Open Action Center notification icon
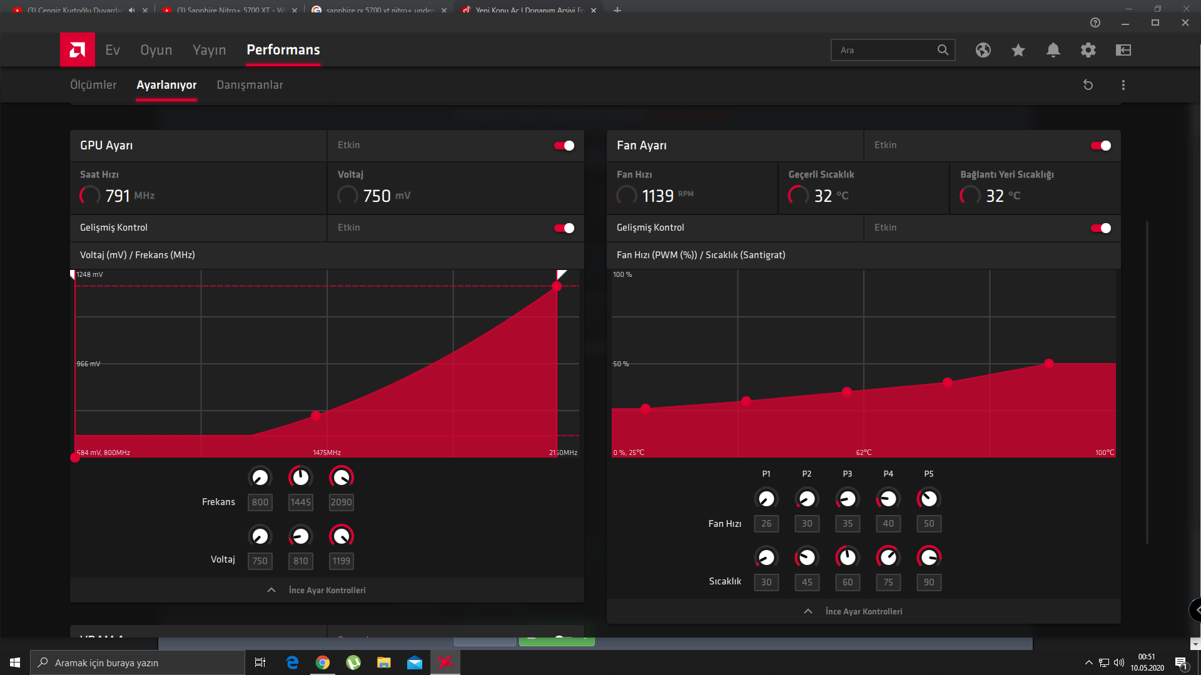The image size is (1201, 675). [x=1181, y=662]
